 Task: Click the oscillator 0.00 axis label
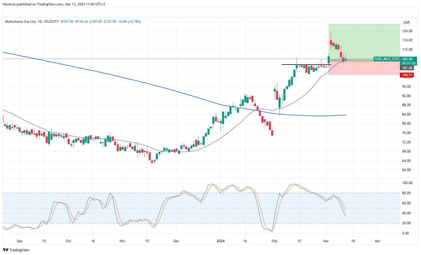[406, 233]
